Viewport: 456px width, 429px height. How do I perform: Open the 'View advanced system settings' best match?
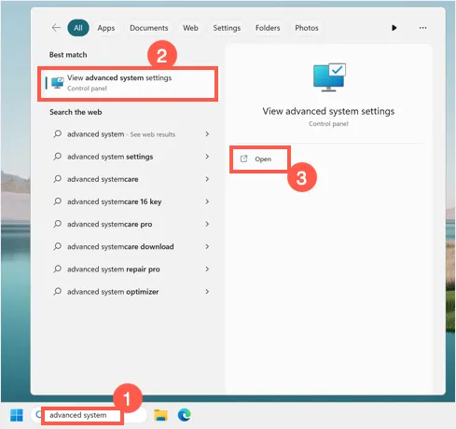128,83
